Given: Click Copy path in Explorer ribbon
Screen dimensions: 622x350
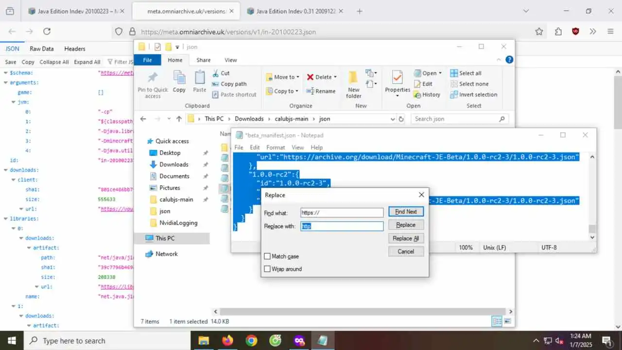Looking at the screenshot, I should (x=229, y=84).
